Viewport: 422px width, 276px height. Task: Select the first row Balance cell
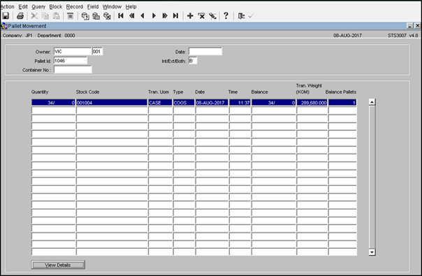(x=274, y=103)
